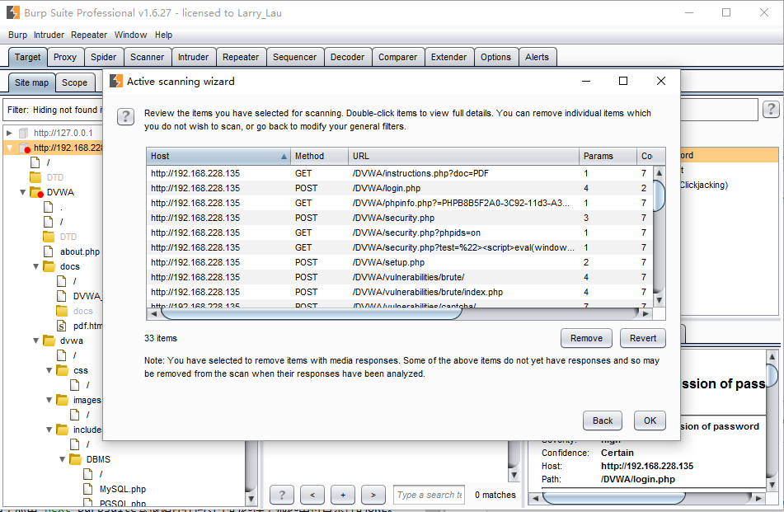The width and height of the screenshot is (784, 512).
Task: Select the about.php file icon
Action: [49, 251]
